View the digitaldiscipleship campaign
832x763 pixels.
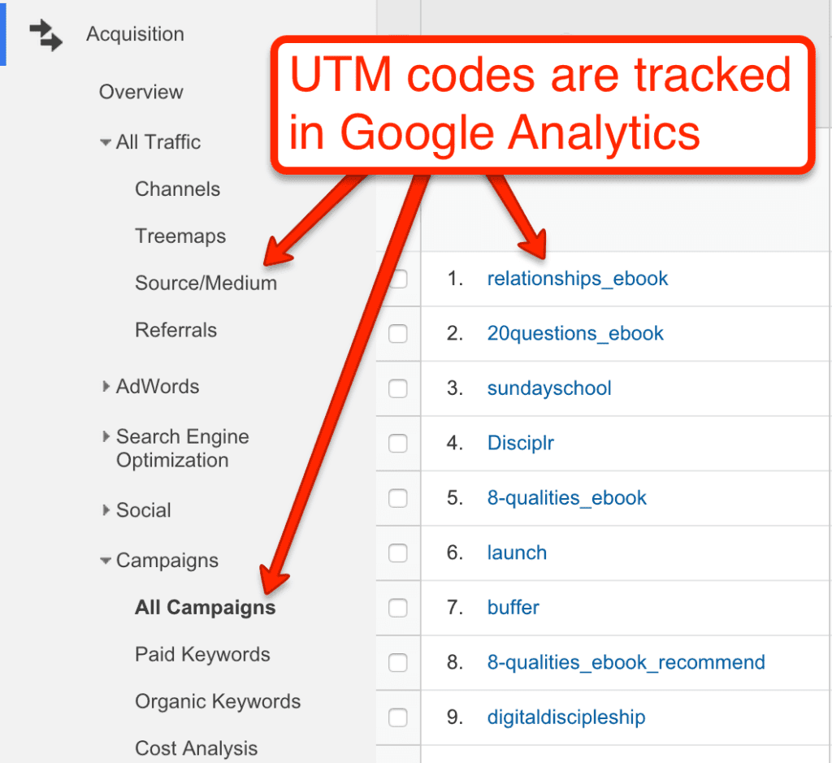565,717
